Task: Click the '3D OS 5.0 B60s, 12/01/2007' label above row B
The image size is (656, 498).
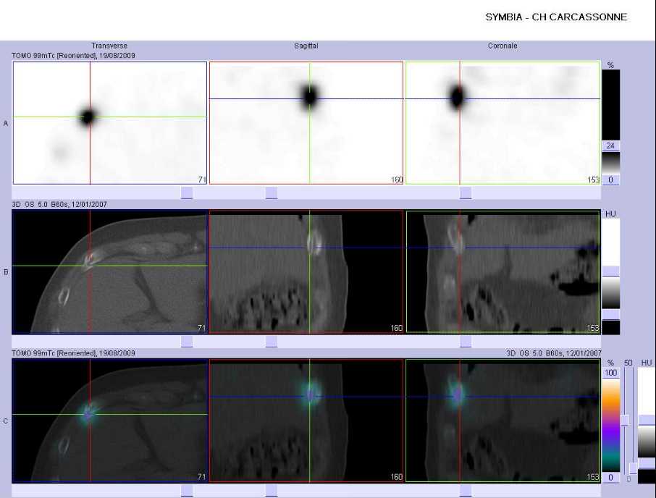Action: [x=59, y=204]
